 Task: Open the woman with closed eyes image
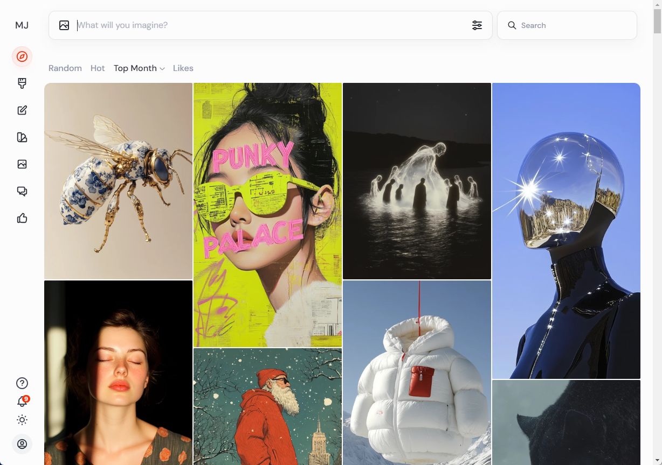click(118, 372)
